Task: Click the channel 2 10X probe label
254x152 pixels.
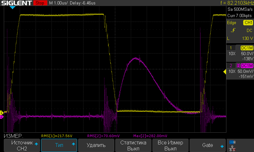Action: (x=232, y=71)
